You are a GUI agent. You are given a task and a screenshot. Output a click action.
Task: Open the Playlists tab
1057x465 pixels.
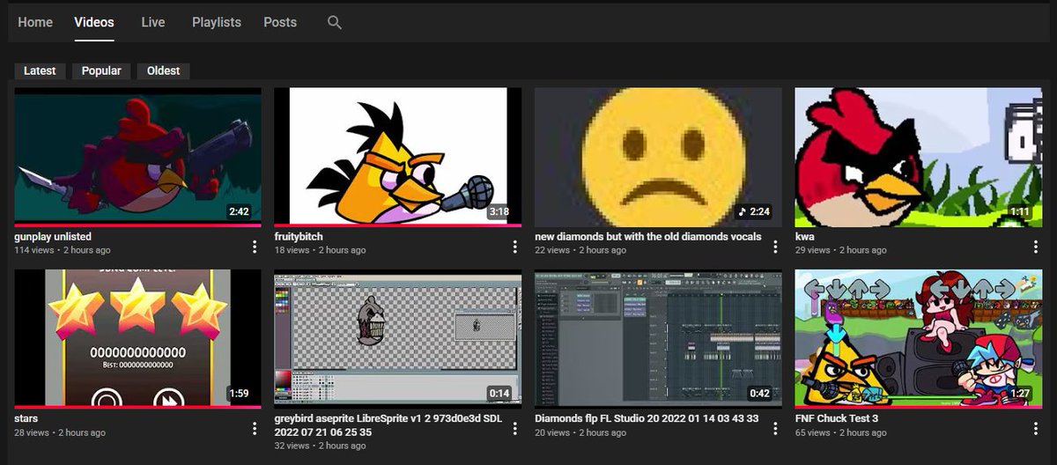217,23
